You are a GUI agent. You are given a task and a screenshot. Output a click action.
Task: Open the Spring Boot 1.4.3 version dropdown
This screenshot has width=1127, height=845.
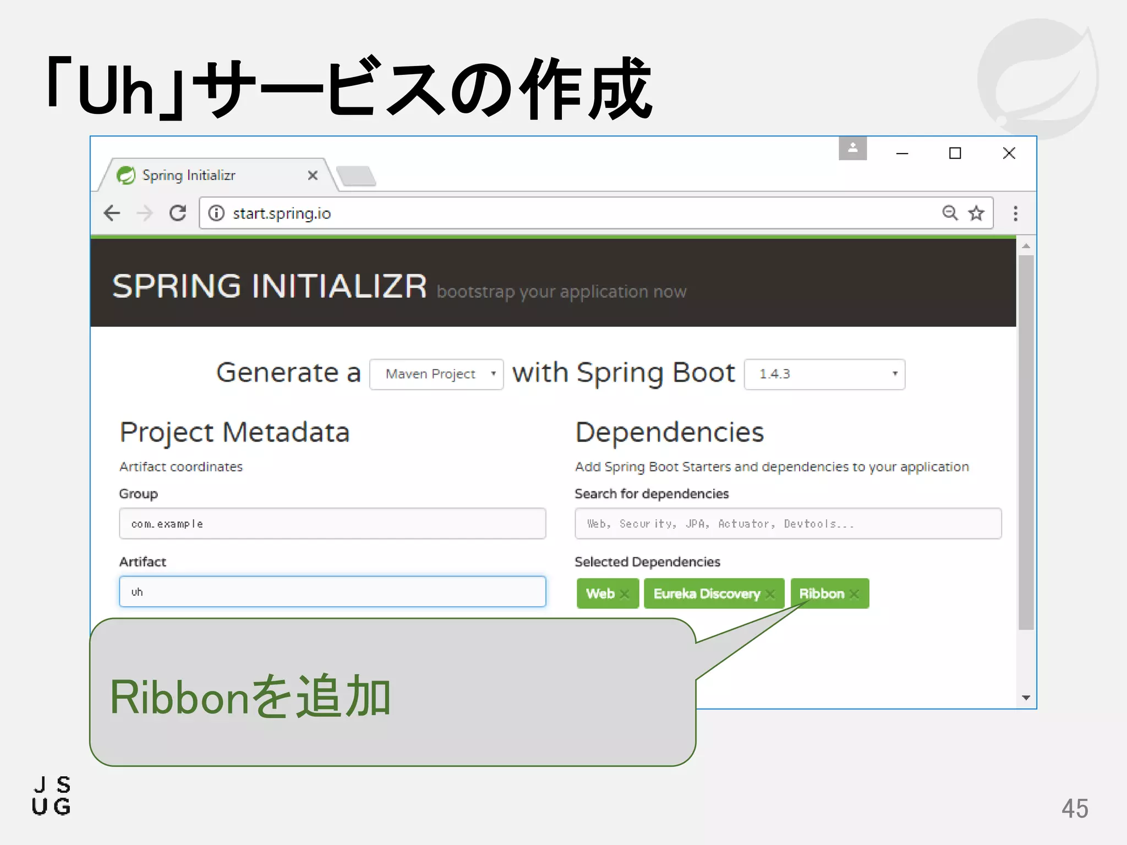click(824, 374)
